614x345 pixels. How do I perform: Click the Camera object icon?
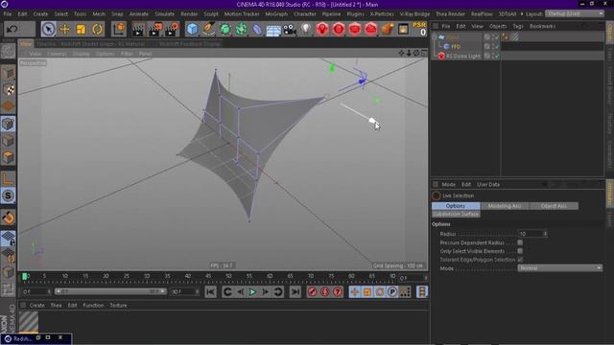tap(290, 30)
